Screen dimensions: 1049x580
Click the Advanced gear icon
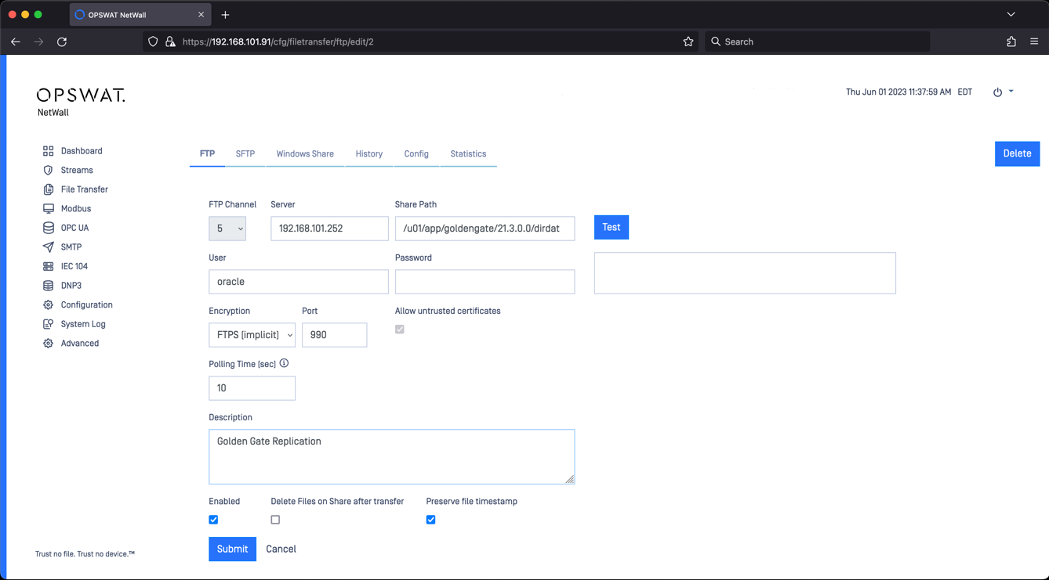tap(48, 343)
